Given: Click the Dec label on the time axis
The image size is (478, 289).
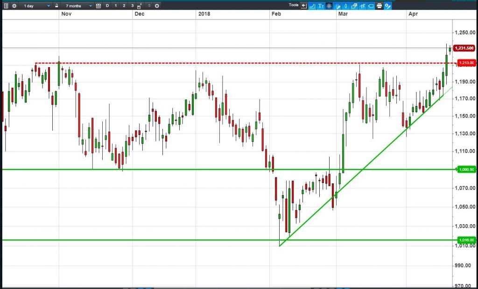Looking at the screenshot, I should 139,14.
